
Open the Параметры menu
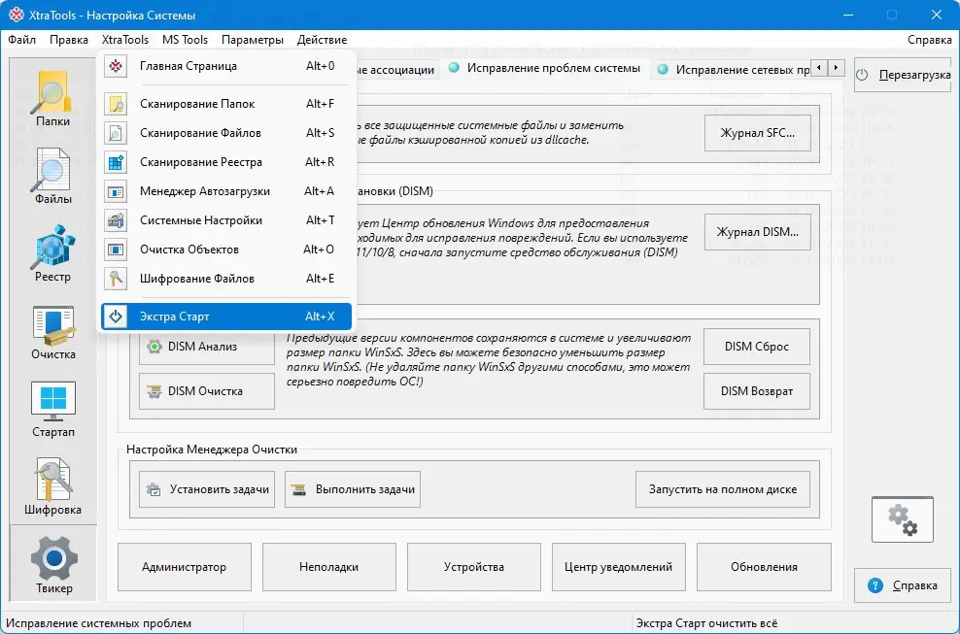click(253, 40)
